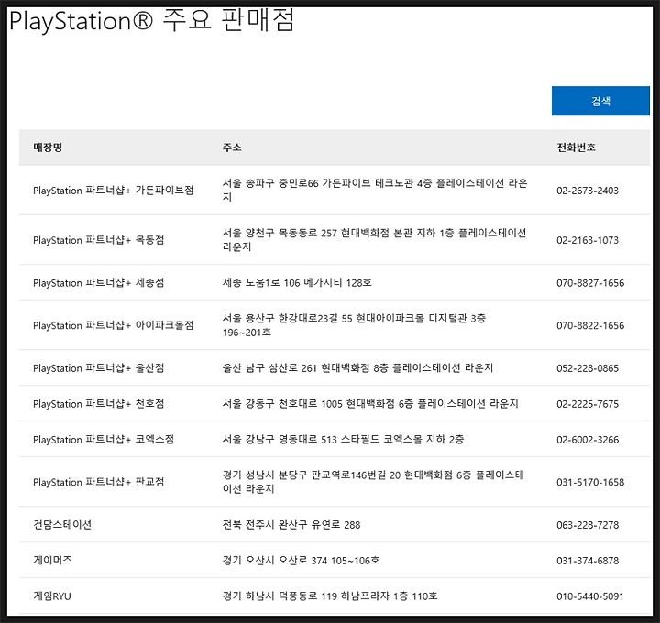The image size is (660, 623).
Task: Click the PlayStation® 주요 판매점 page title
Action: click(x=151, y=20)
